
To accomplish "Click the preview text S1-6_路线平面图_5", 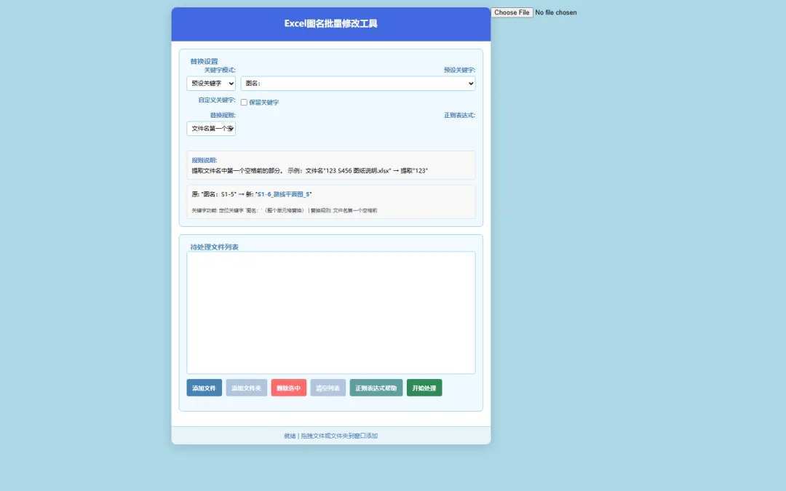I will (x=284, y=194).
